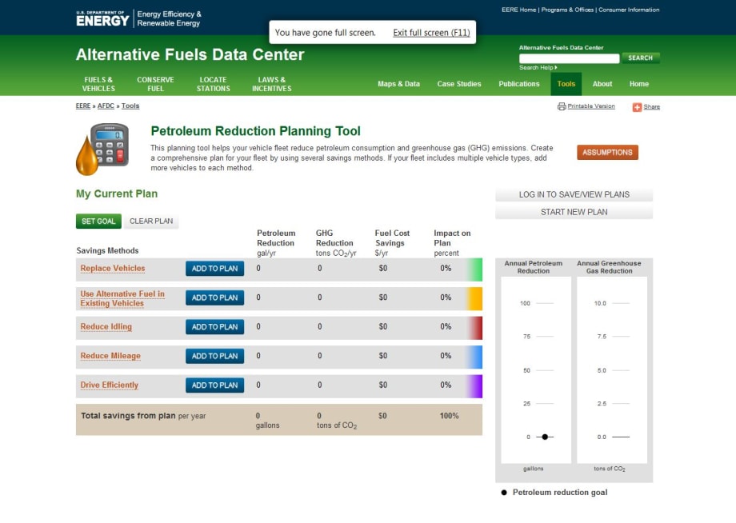
Task: Open the Reduce Idling link
Action: click(x=106, y=326)
